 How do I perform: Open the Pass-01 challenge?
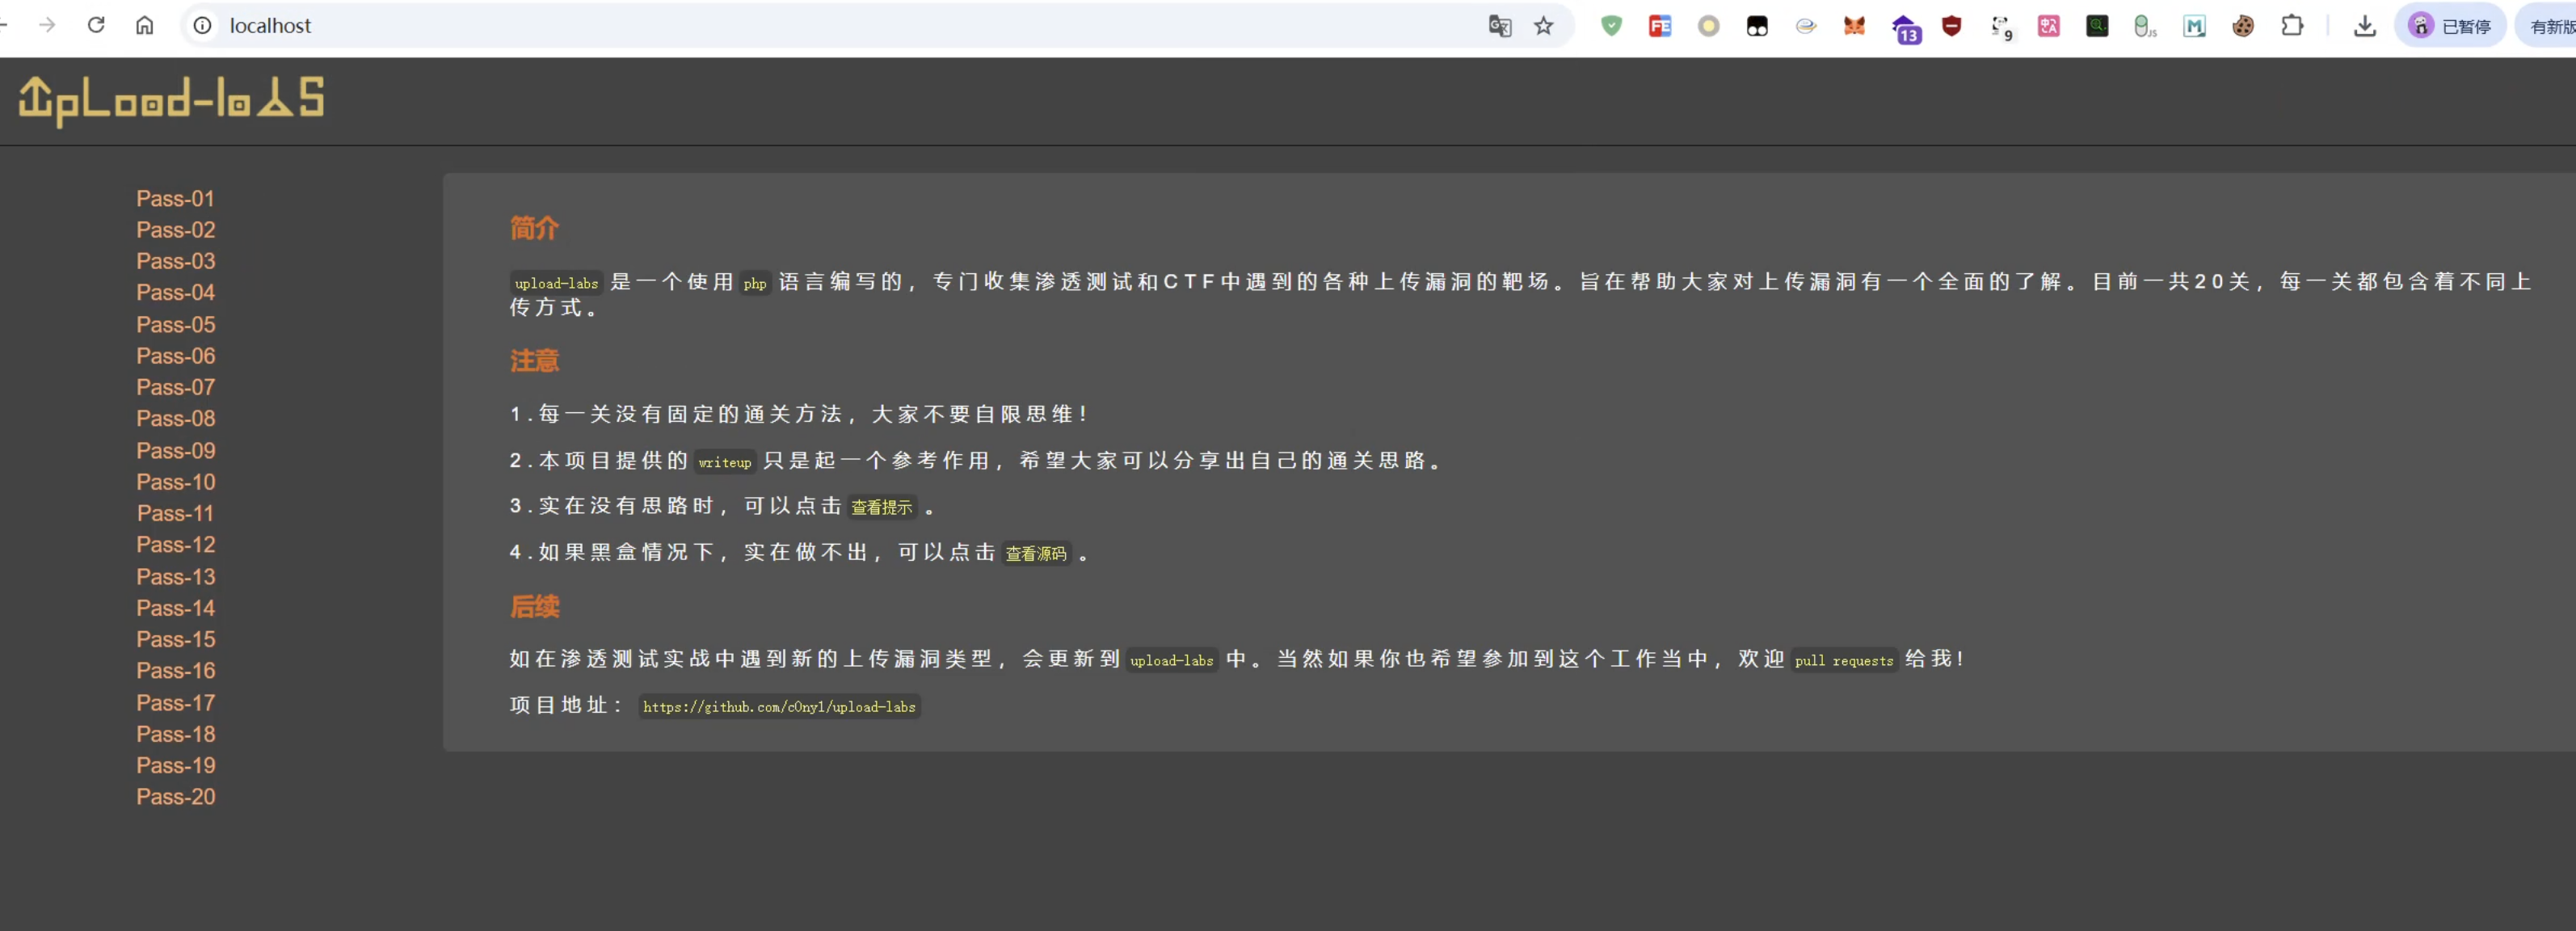175,198
